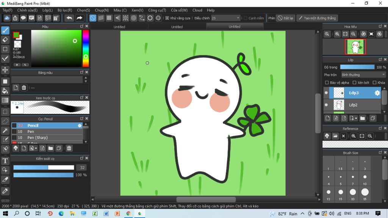Enable the Bảo vệ alpha checkbox
The width and height of the screenshot is (388, 218).
[x=327, y=83]
